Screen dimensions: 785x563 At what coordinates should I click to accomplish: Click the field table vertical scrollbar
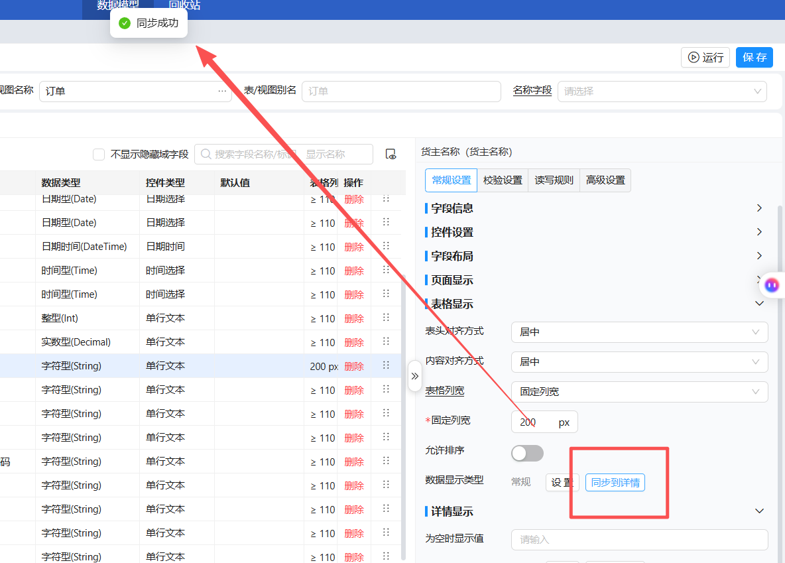404,416
